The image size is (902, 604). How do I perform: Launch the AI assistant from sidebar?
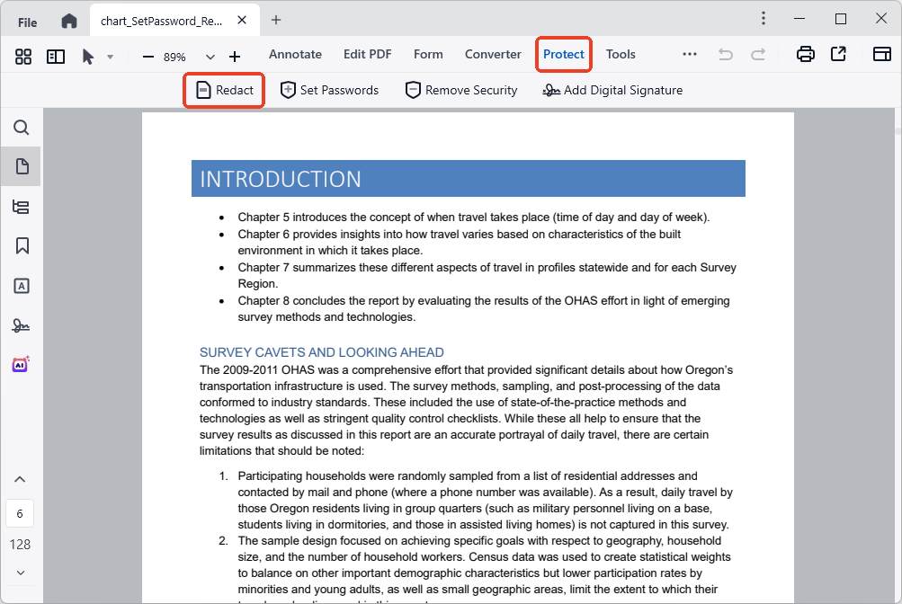pyautogui.click(x=21, y=363)
